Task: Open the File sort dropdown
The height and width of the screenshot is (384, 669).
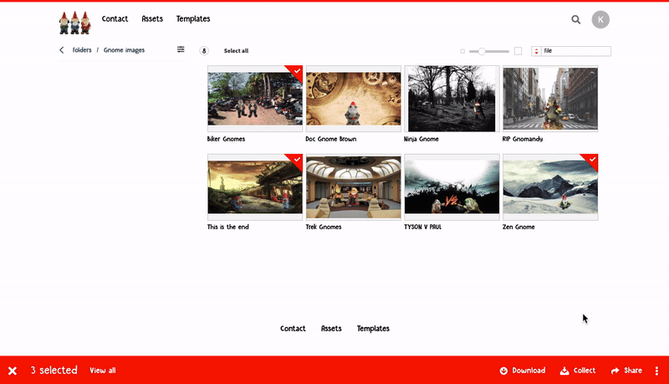Action: [576, 51]
